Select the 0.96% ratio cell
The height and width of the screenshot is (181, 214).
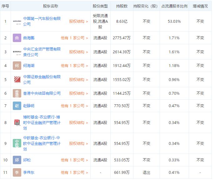point(174,80)
